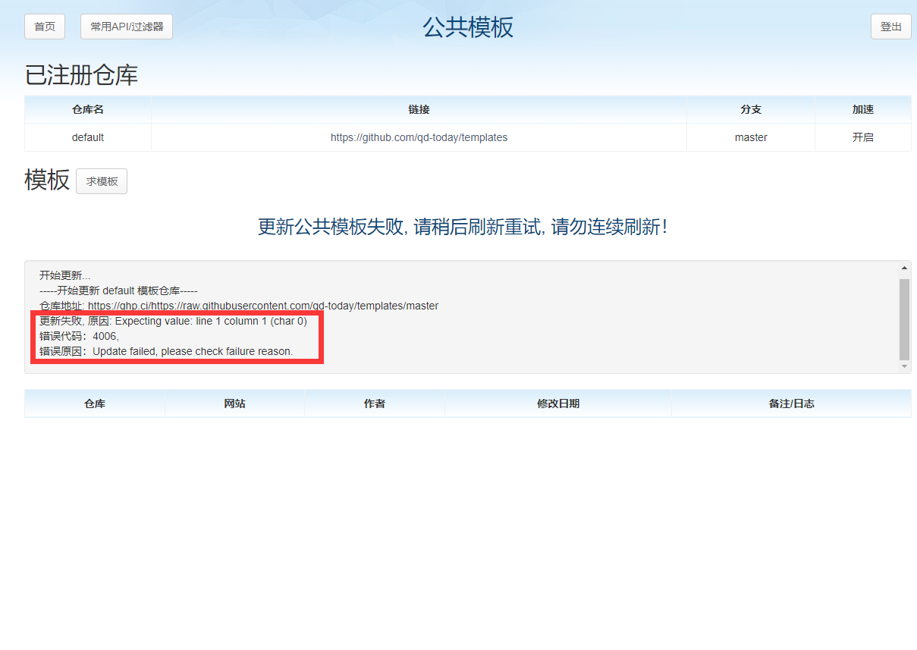917x650 pixels.
Task: Click the log panel scrollbar thumb
Action: click(x=904, y=319)
